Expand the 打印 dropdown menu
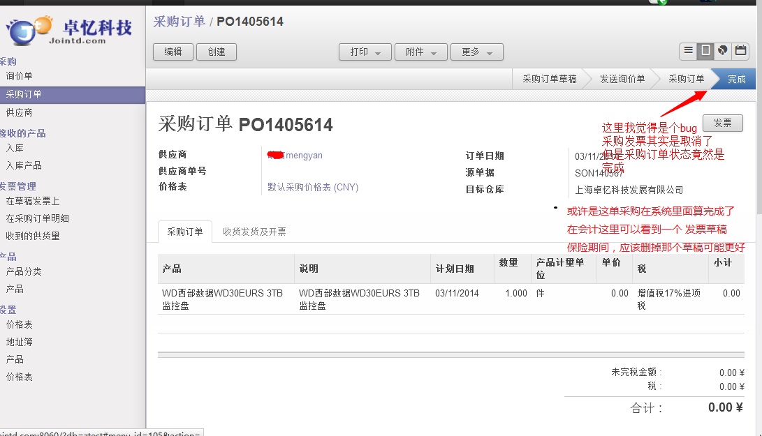Screen dimensions: 762x436 pyautogui.click(x=365, y=52)
